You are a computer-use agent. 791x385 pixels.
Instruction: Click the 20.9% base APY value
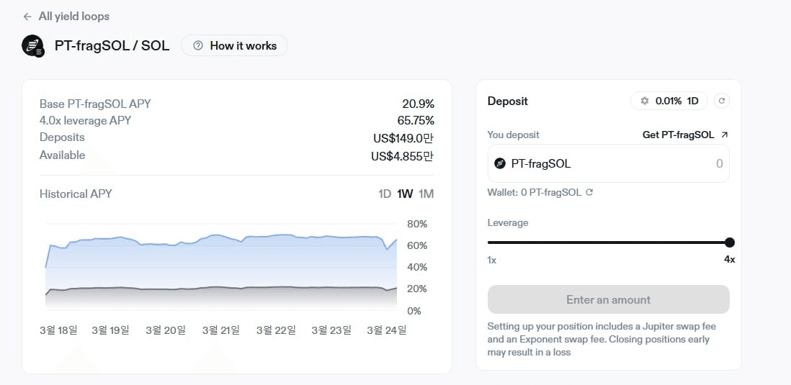419,104
